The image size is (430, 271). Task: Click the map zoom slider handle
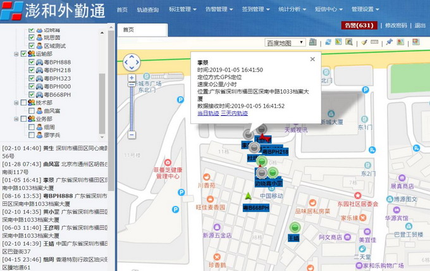(132, 85)
